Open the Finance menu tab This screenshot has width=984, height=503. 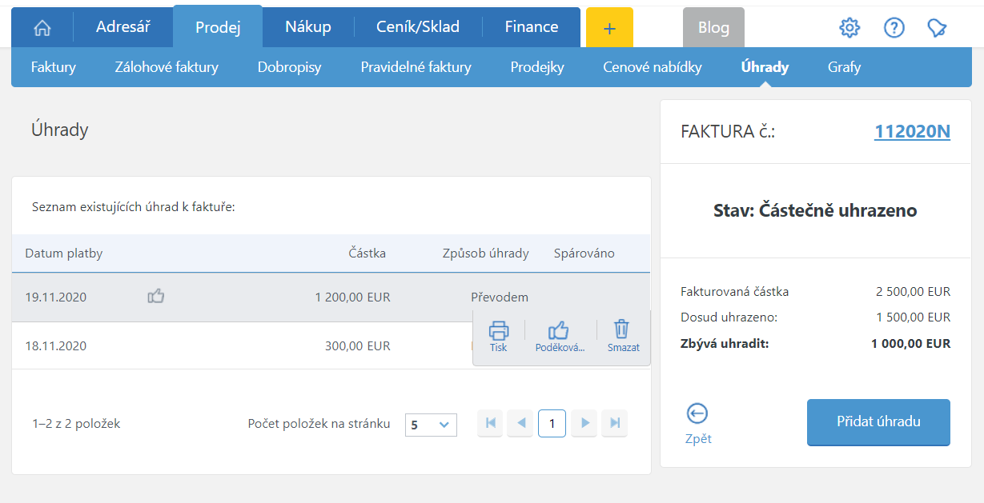[532, 27]
